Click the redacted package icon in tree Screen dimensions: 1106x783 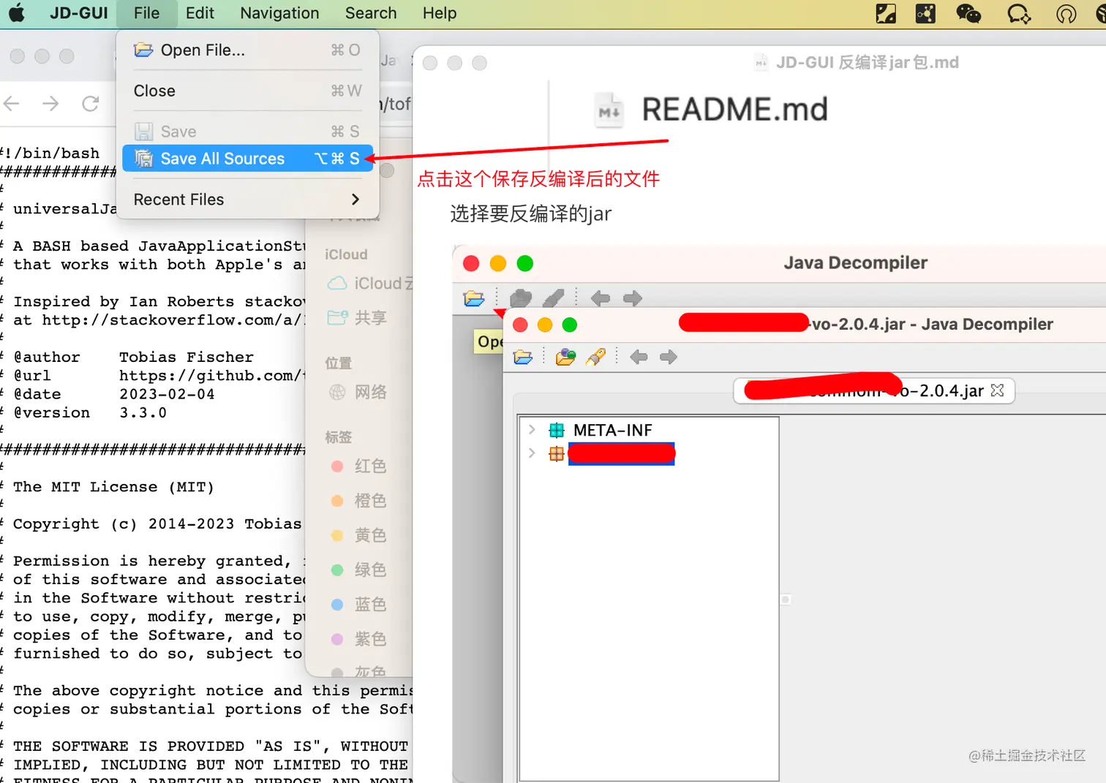coord(557,454)
